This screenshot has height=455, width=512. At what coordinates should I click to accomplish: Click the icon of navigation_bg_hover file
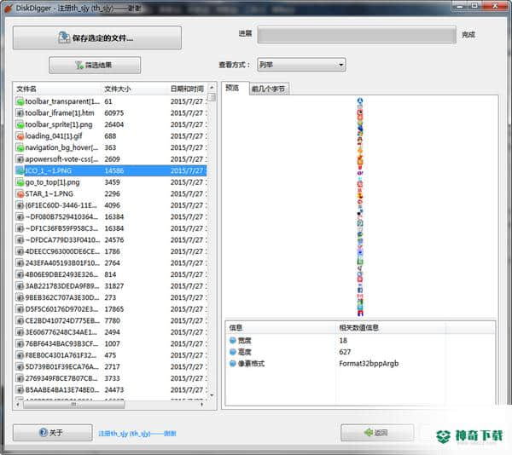[x=20, y=147]
